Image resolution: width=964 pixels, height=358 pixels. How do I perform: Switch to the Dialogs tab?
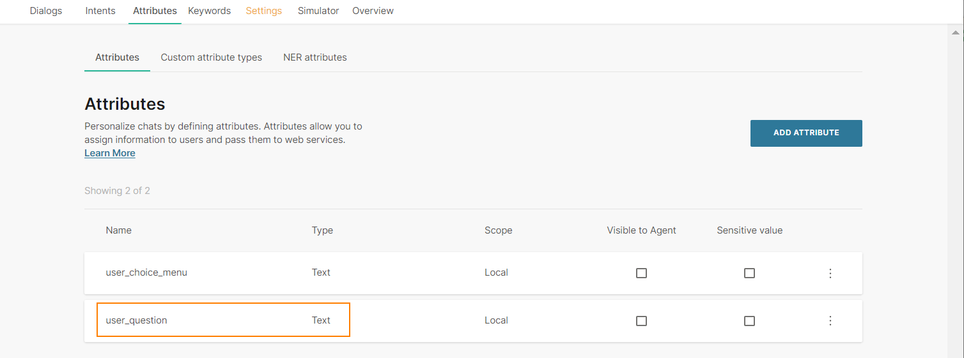46,11
